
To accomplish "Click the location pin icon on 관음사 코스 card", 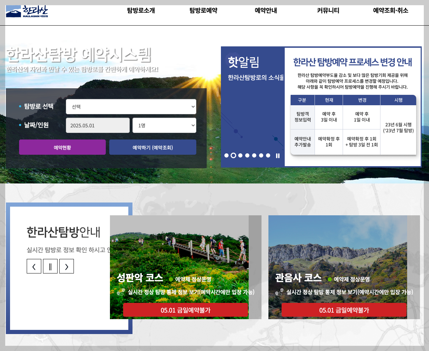I will pyautogui.click(x=280, y=292).
